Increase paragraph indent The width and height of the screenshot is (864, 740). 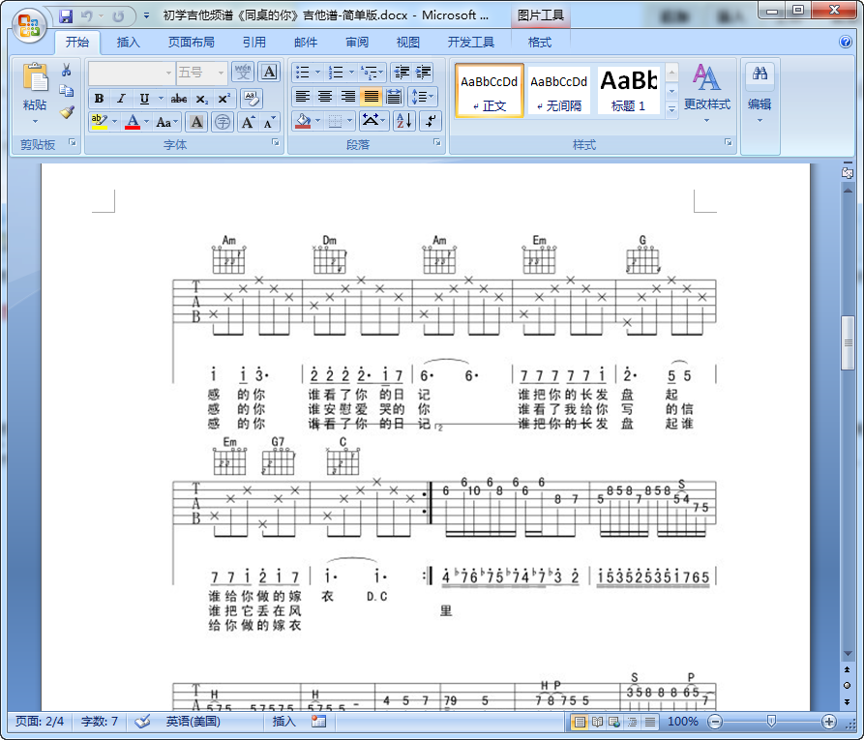(423, 73)
